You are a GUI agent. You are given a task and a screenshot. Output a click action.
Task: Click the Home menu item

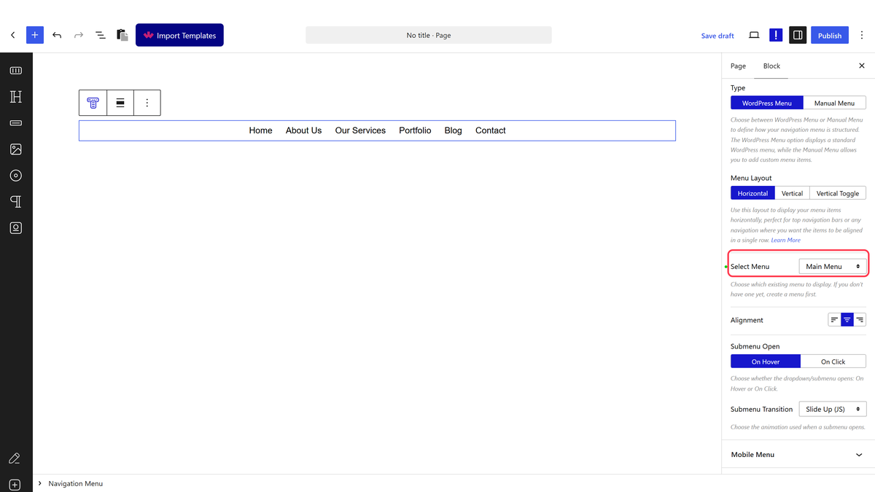pyautogui.click(x=260, y=130)
